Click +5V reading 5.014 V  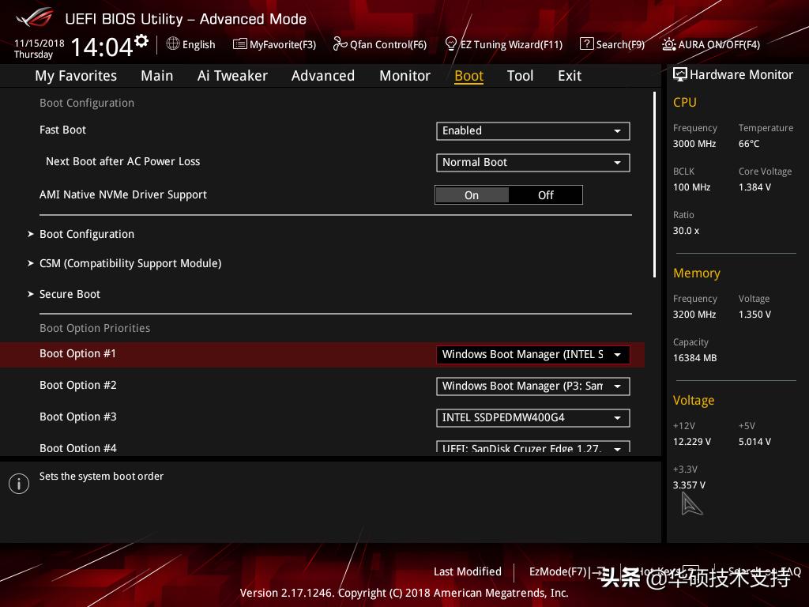pyautogui.click(x=754, y=442)
